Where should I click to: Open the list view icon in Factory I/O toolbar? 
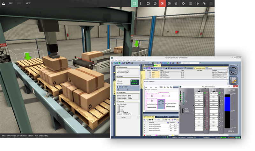190,4
